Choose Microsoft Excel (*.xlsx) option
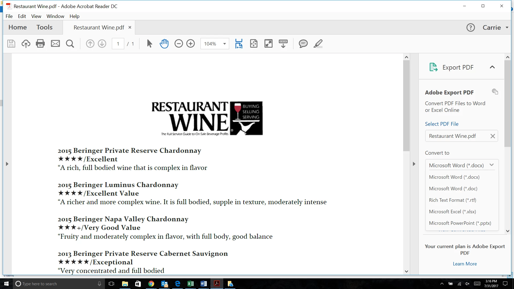514x289 pixels. pyautogui.click(x=452, y=211)
